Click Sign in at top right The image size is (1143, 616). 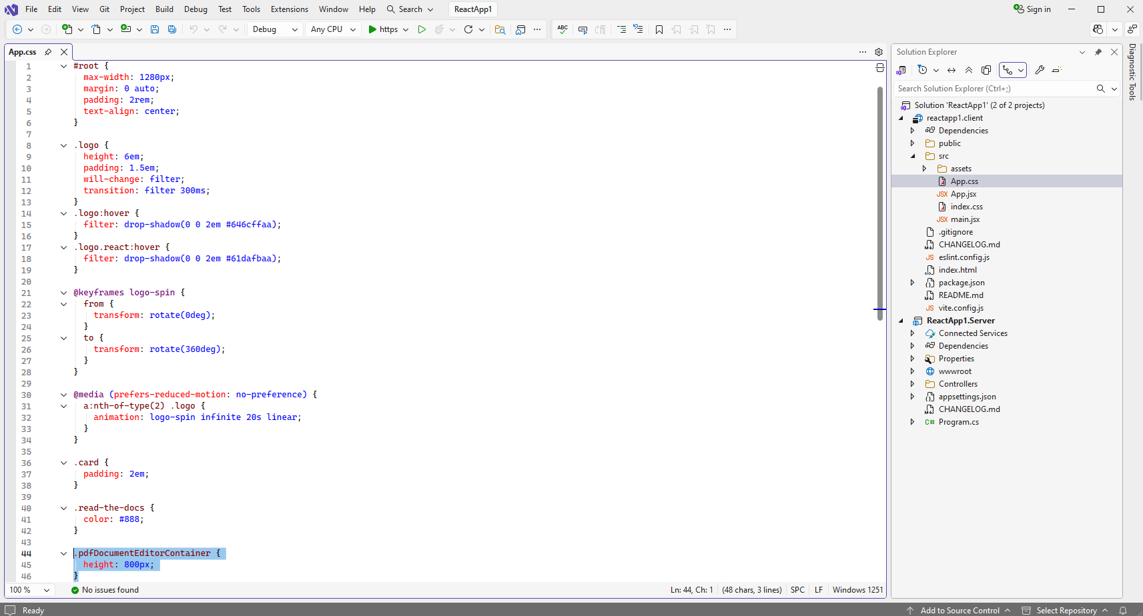1032,9
